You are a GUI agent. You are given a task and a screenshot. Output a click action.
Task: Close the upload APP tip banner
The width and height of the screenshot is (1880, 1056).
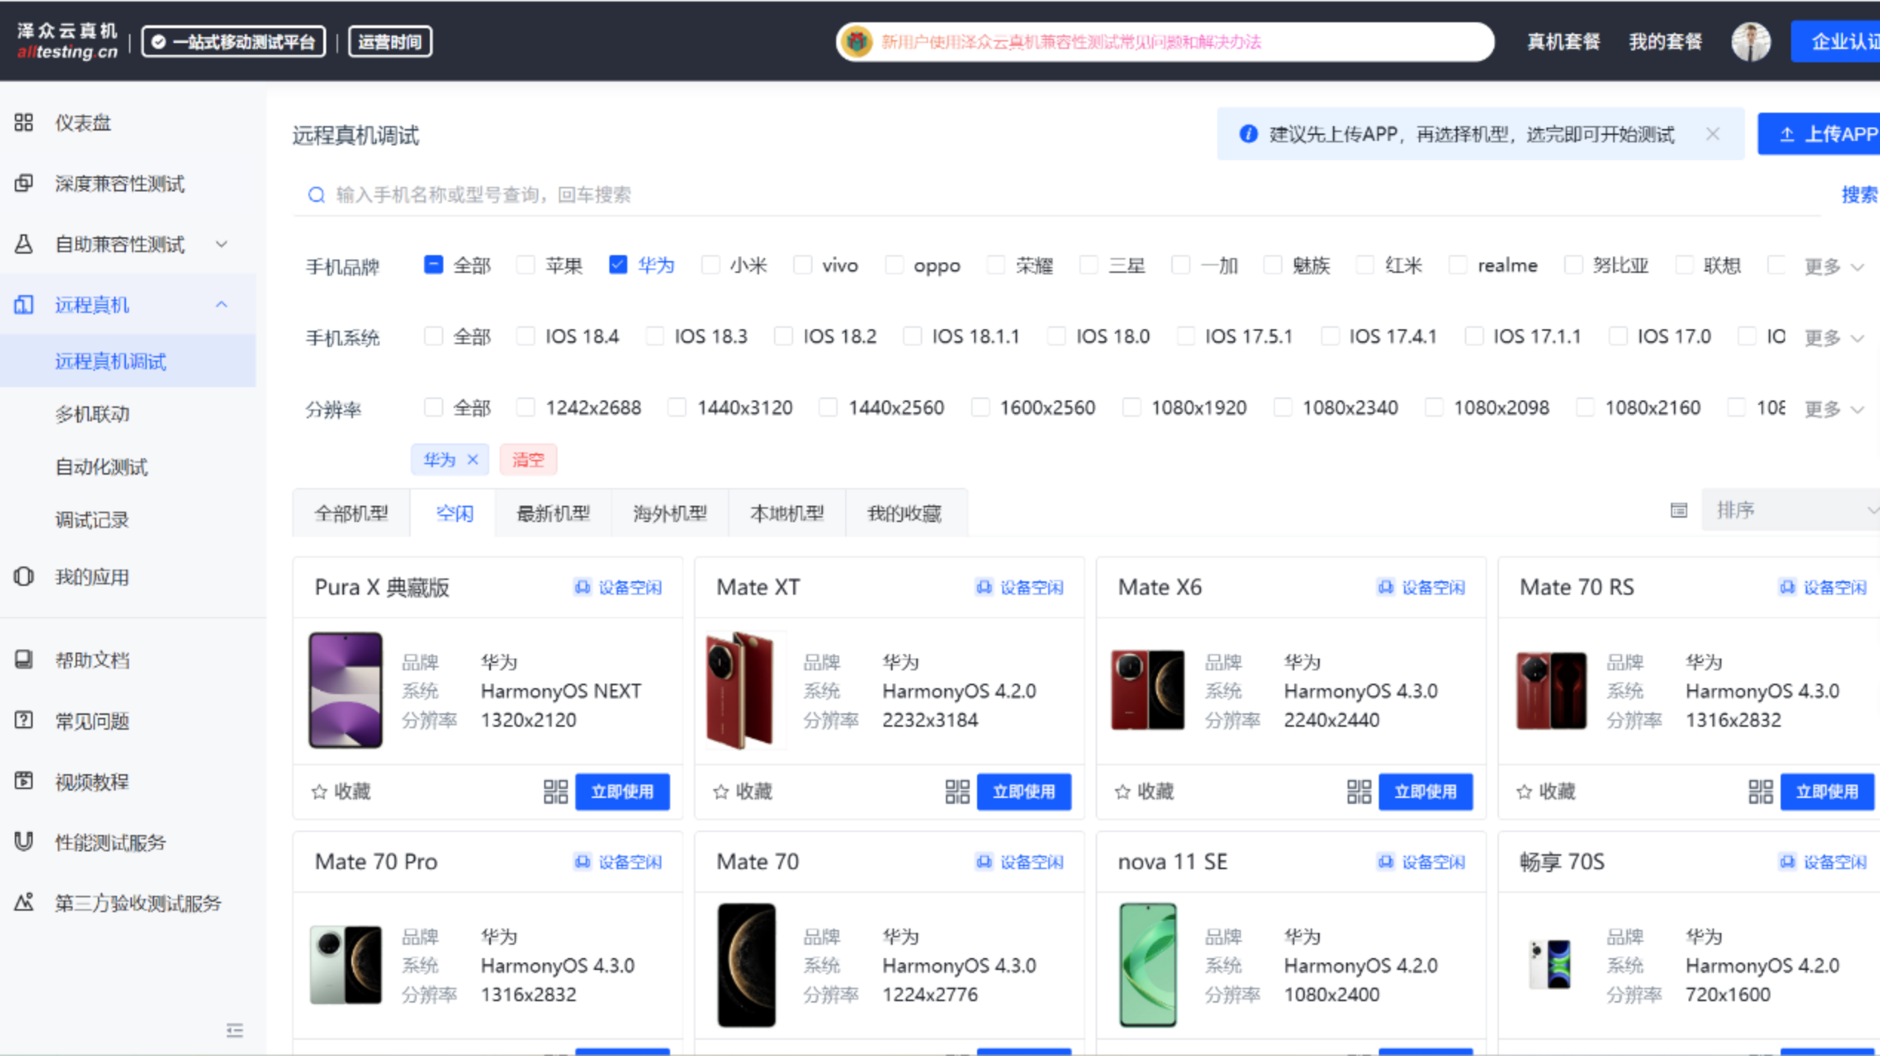click(1712, 134)
